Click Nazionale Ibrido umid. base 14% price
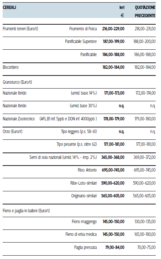 pos(114,93)
